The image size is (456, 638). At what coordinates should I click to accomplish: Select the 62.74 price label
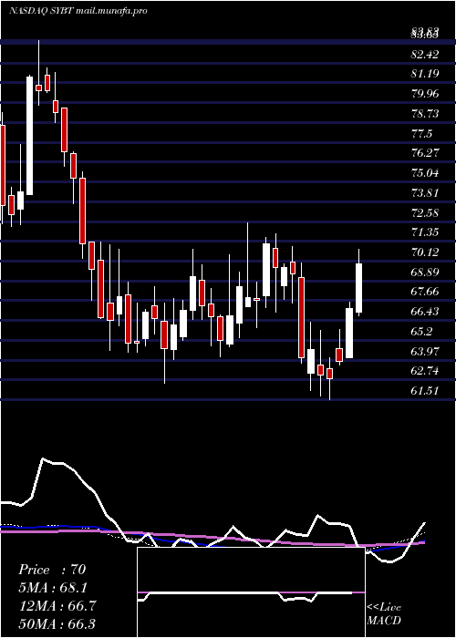[x=426, y=370]
